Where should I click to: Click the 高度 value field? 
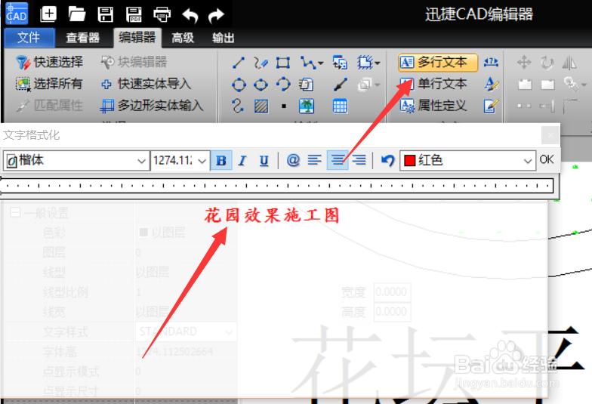pyautogui.click(x=392, y=312)
